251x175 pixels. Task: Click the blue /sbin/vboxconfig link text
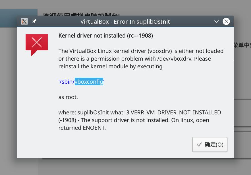(66, 82)
